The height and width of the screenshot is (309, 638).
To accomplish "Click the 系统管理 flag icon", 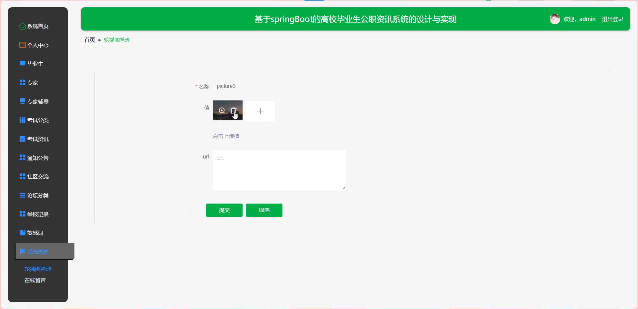I will [x=22, y=251].
